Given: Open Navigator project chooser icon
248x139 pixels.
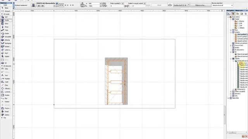Looking at the screenshot, I should coord(229,14).
